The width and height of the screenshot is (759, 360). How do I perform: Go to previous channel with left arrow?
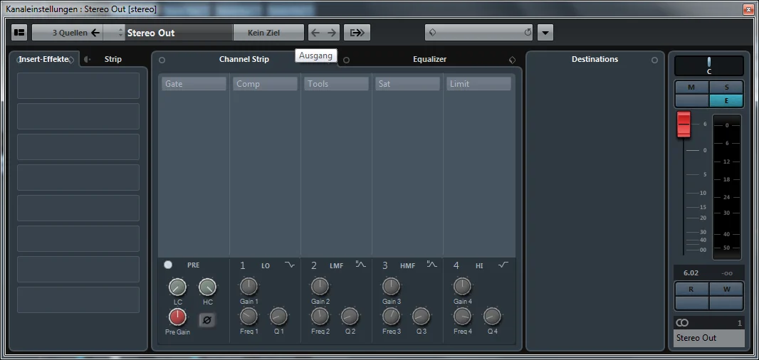pyautogui.click(x=315, y=33)
